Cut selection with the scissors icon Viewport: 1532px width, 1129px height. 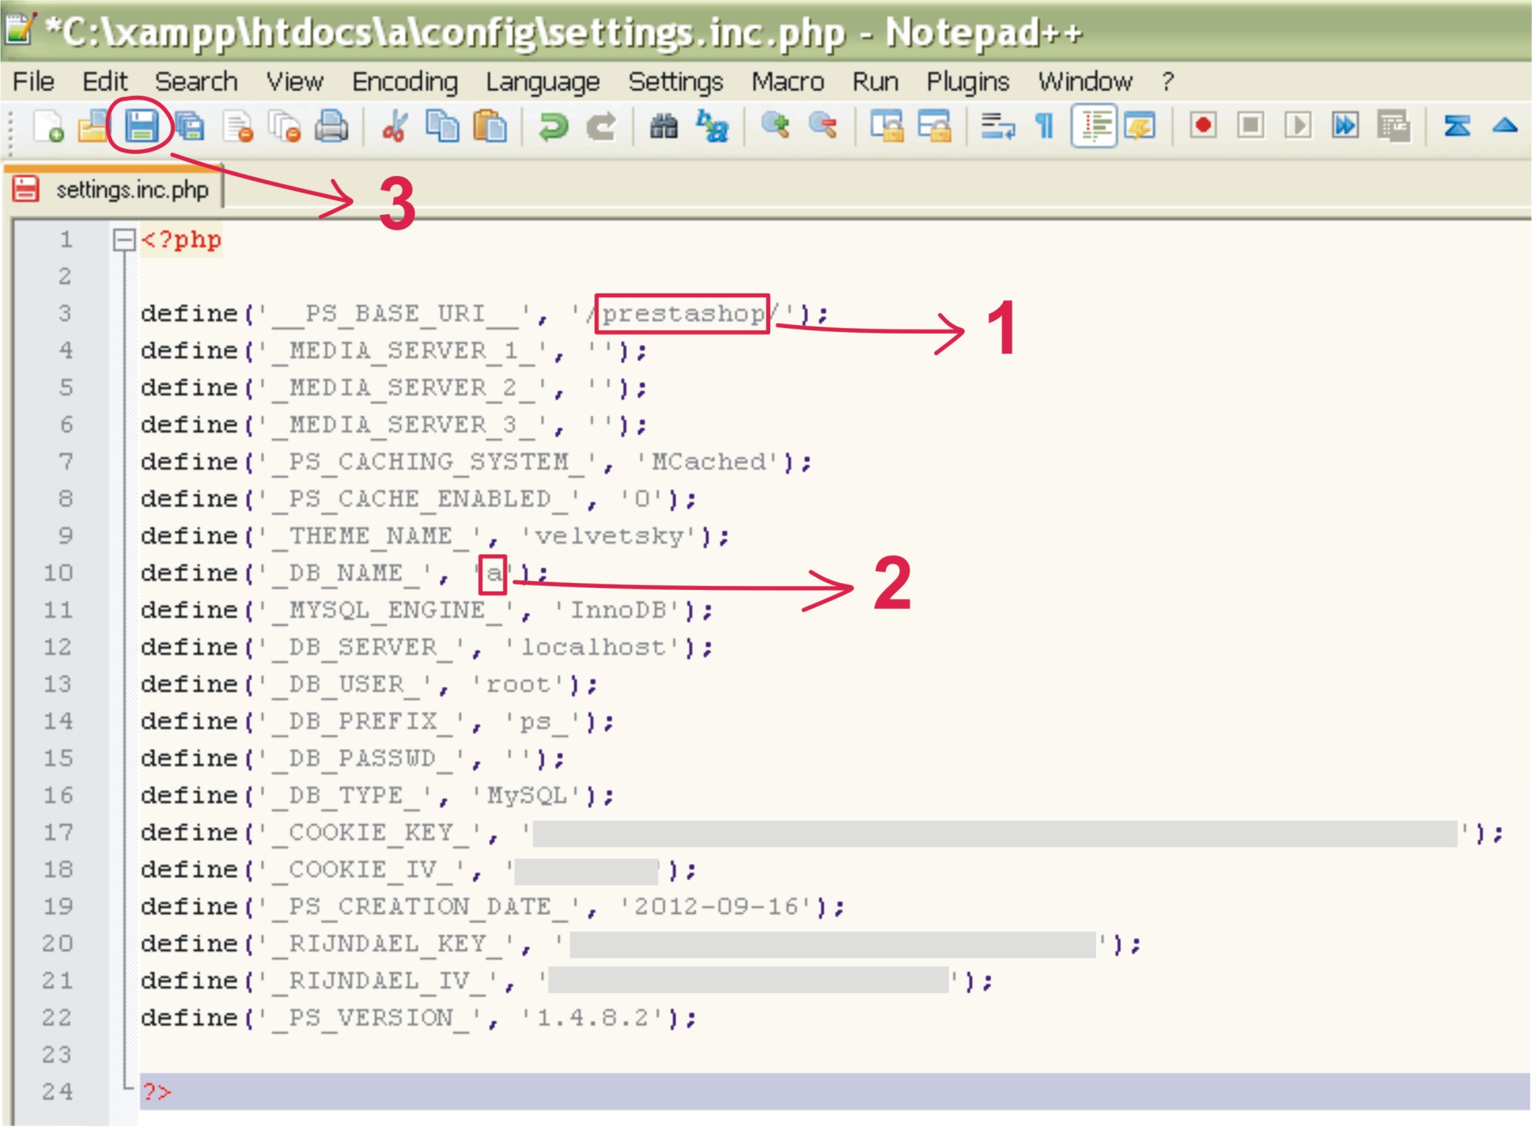(395, 128)
